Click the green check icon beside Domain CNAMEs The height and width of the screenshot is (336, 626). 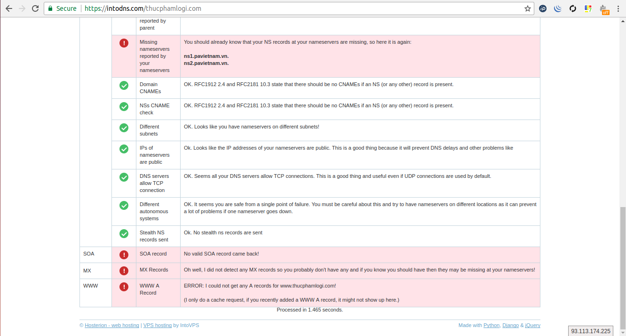(x=124, y=85)
